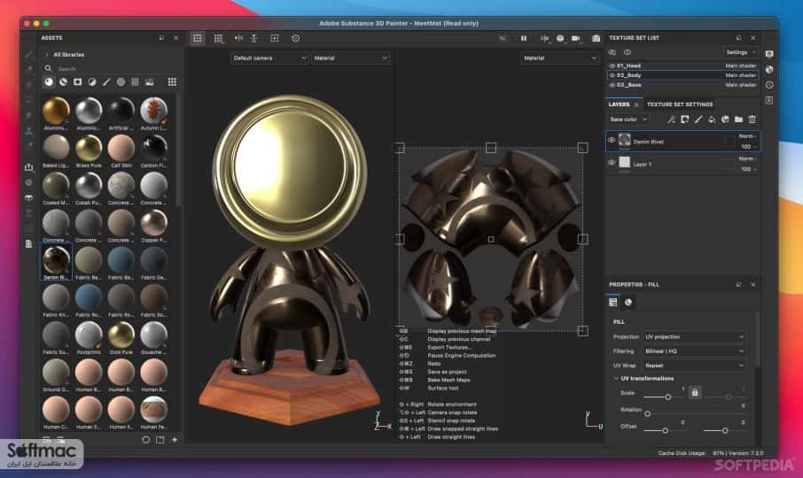Image resolution: width=803 pixels, height=478 pixels.
Task: Open the Default camera dropdown
Action: 269,58
